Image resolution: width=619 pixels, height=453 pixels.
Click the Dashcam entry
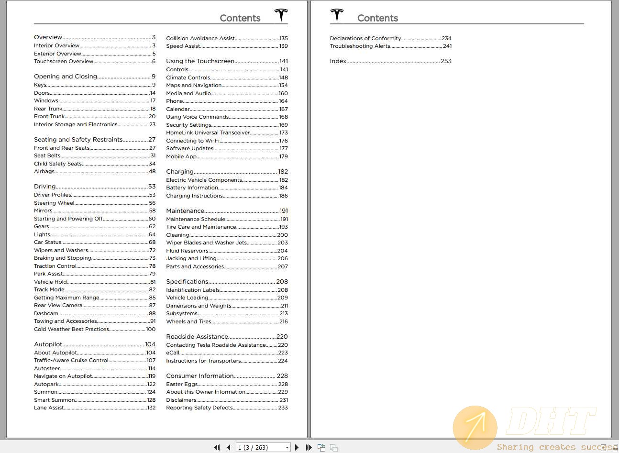95,313
